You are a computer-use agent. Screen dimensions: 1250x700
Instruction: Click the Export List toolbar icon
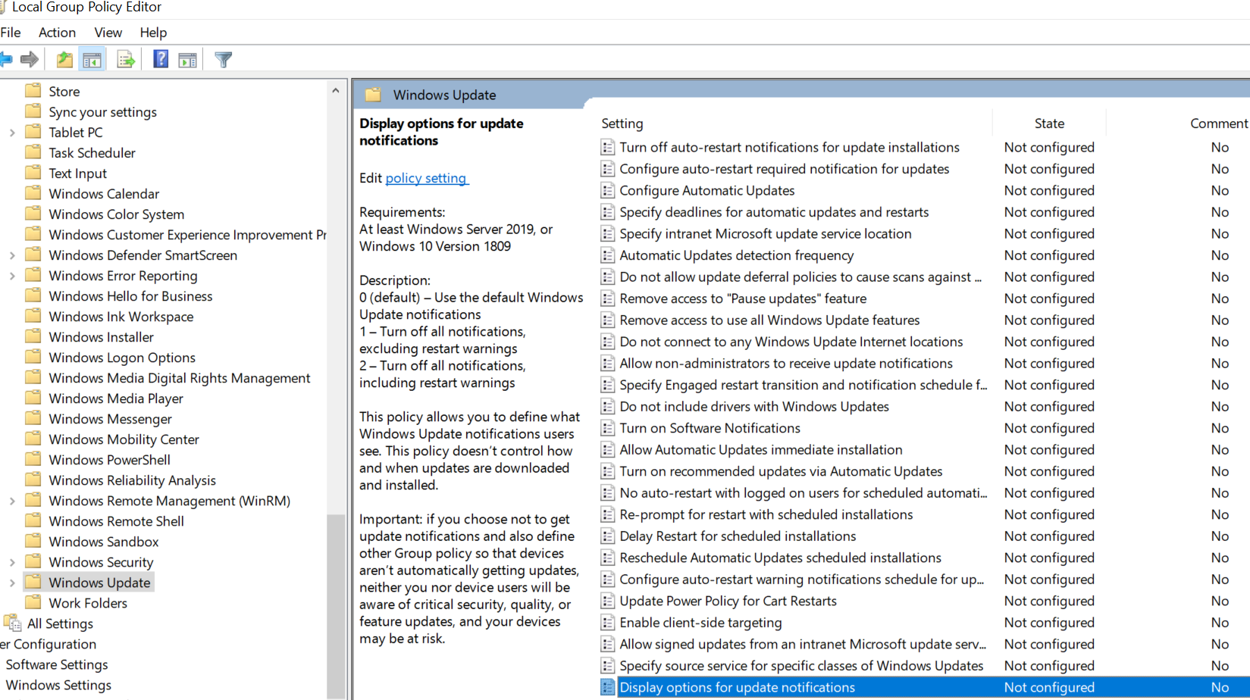tap(126, 59)
